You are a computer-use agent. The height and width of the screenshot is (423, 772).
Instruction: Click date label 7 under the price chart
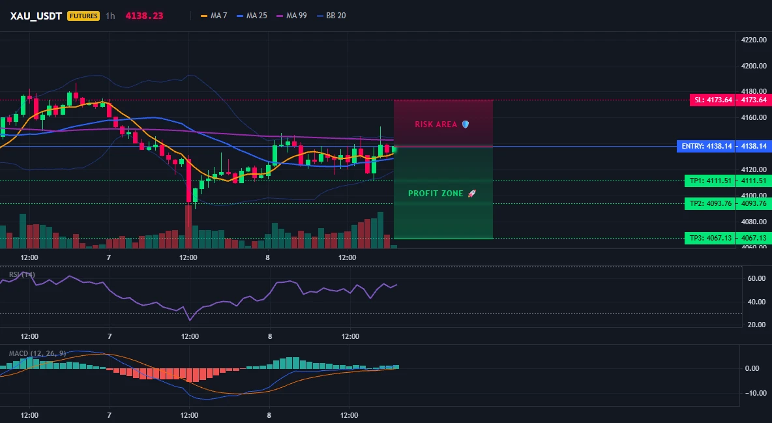[109, 257]
